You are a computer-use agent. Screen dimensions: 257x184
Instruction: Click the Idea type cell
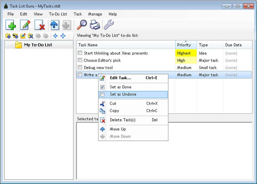[x=210, y=53]
